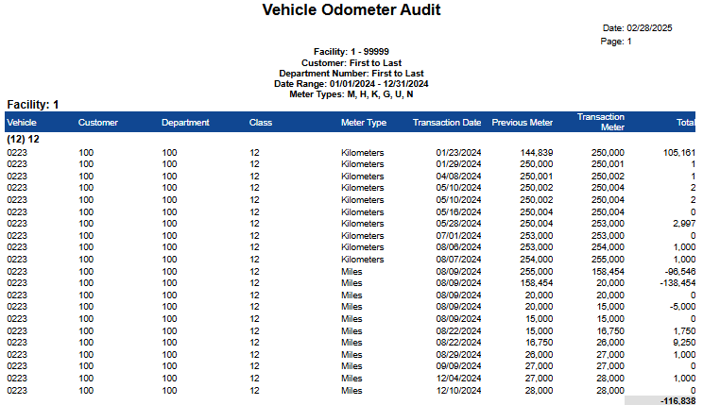The image size is (703, 405).
Task: Select the -138,454 total value
Action: tap(673, 282)
